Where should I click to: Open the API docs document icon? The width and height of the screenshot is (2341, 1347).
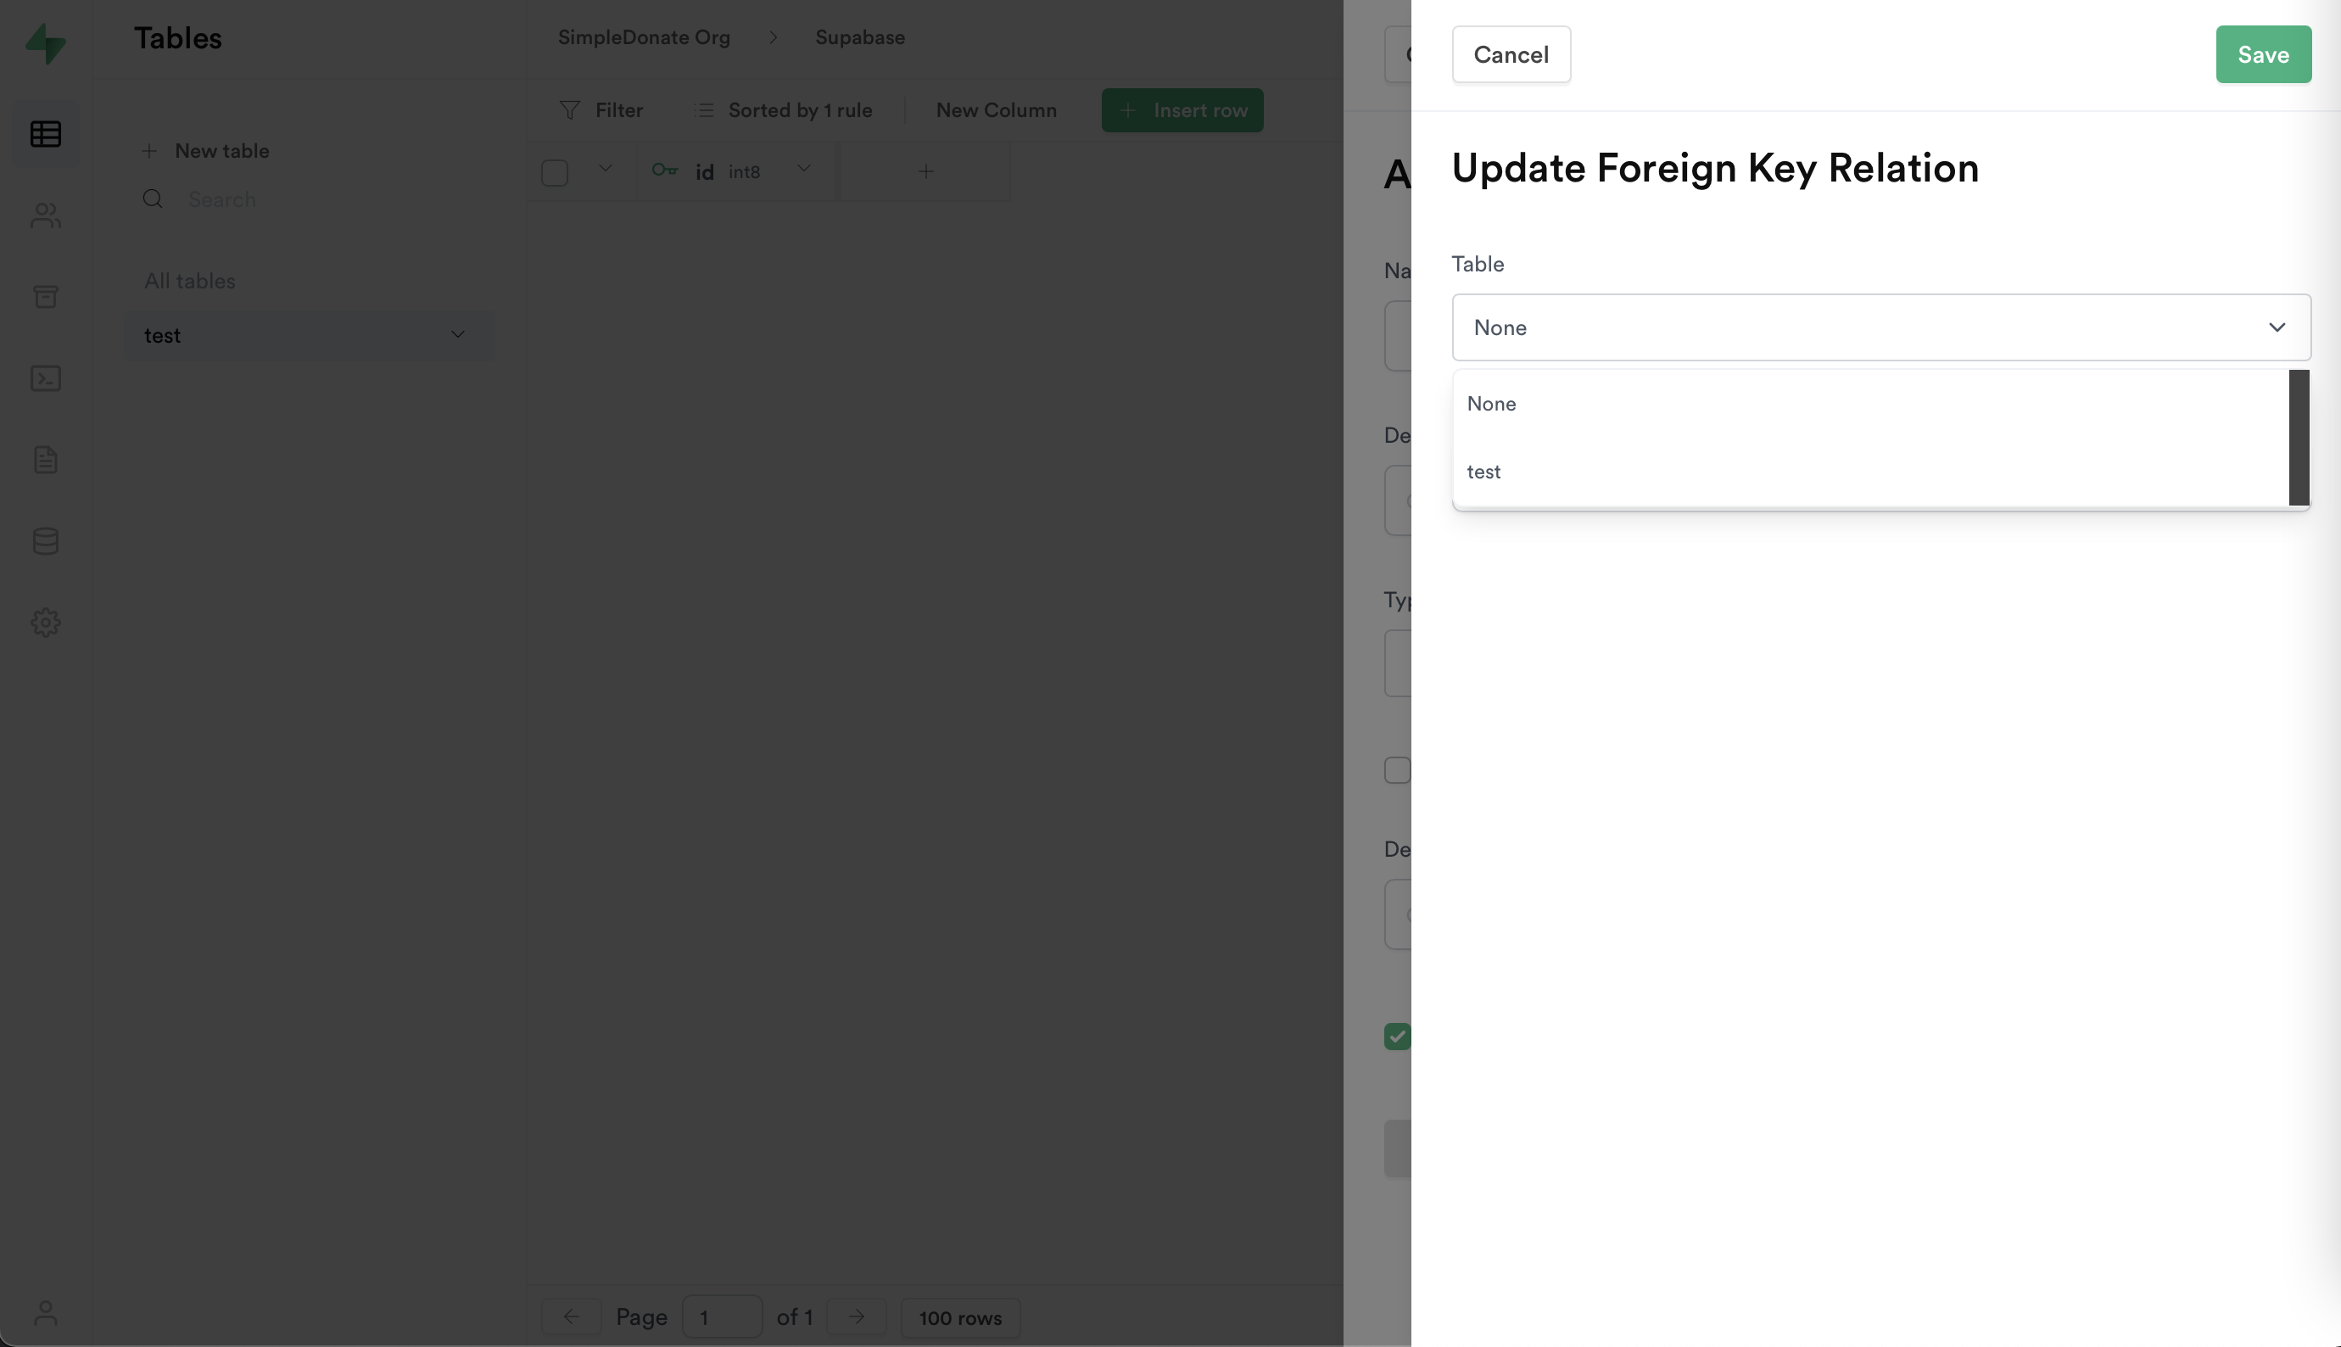point(45,460)
